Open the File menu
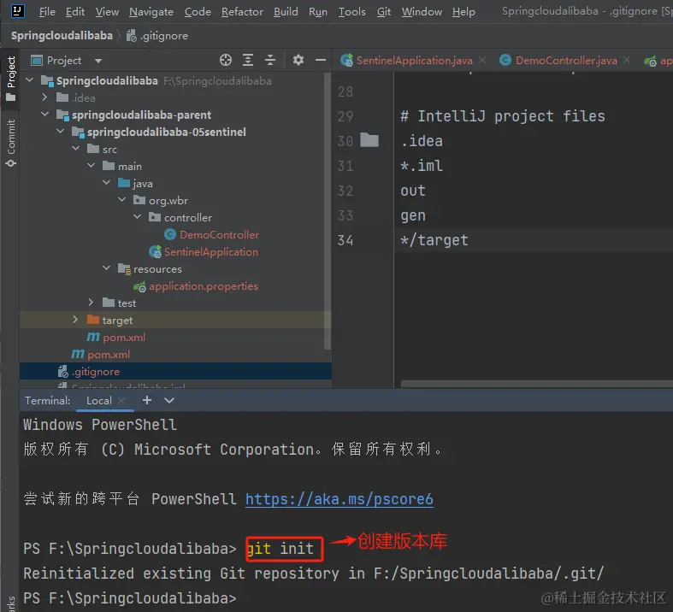 [x=47, y=12]
